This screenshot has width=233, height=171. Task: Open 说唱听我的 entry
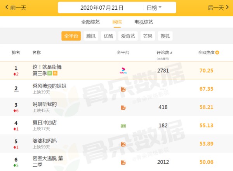pyautogui.click(x=45, y=104)
